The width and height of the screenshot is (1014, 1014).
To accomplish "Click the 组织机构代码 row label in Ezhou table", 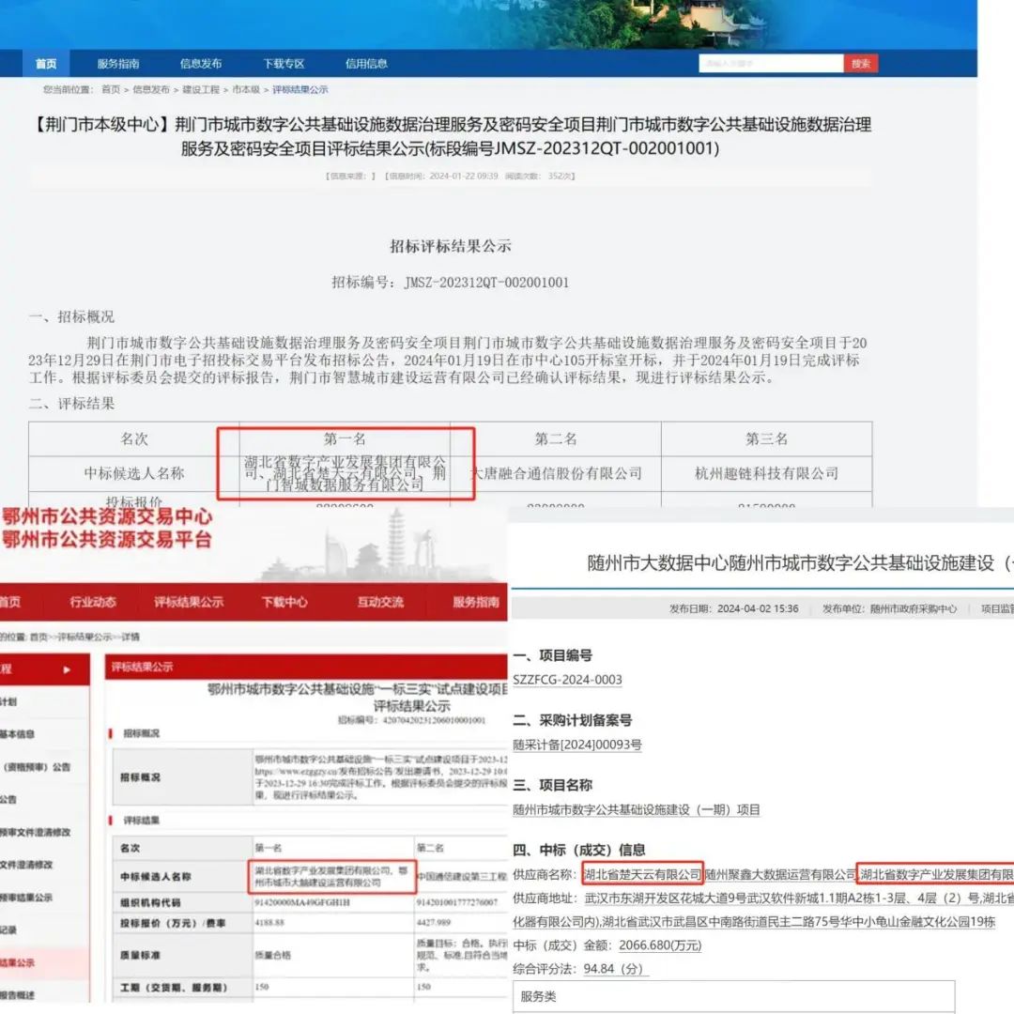I will 150,903.
